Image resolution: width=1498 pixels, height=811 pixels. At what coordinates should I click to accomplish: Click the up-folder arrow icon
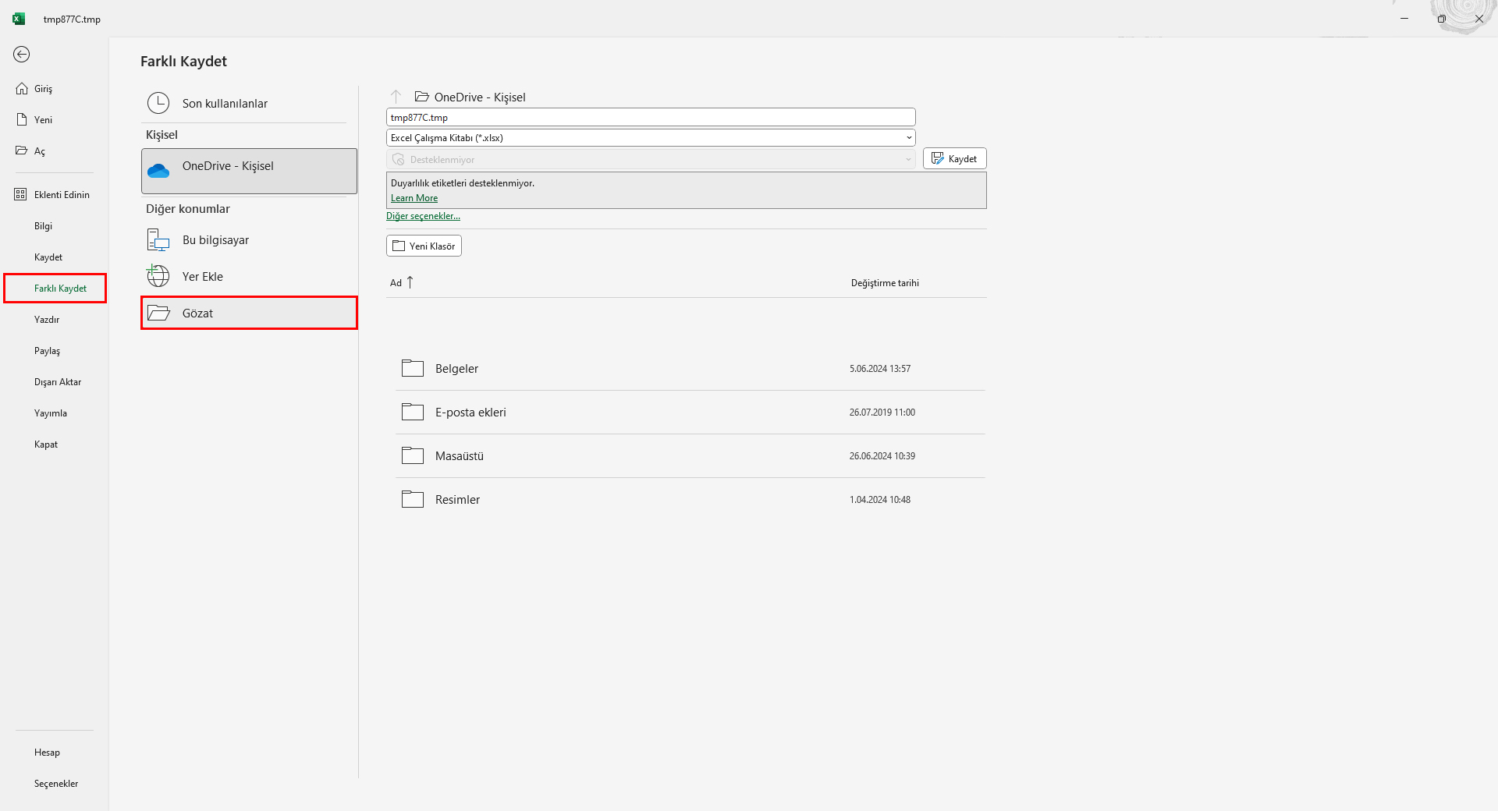pyautogui.click(x=396, y=97)
